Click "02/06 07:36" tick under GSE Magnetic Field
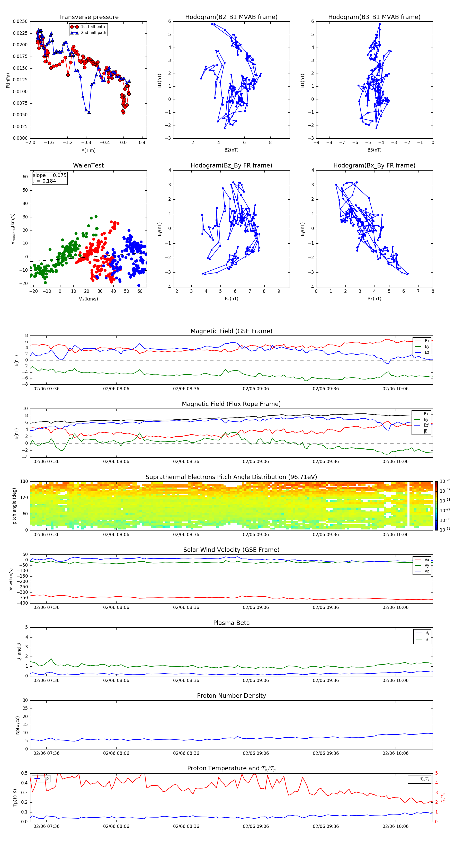Image resolution: width=463 pixels, height=849 pixels. coord(47,389)
